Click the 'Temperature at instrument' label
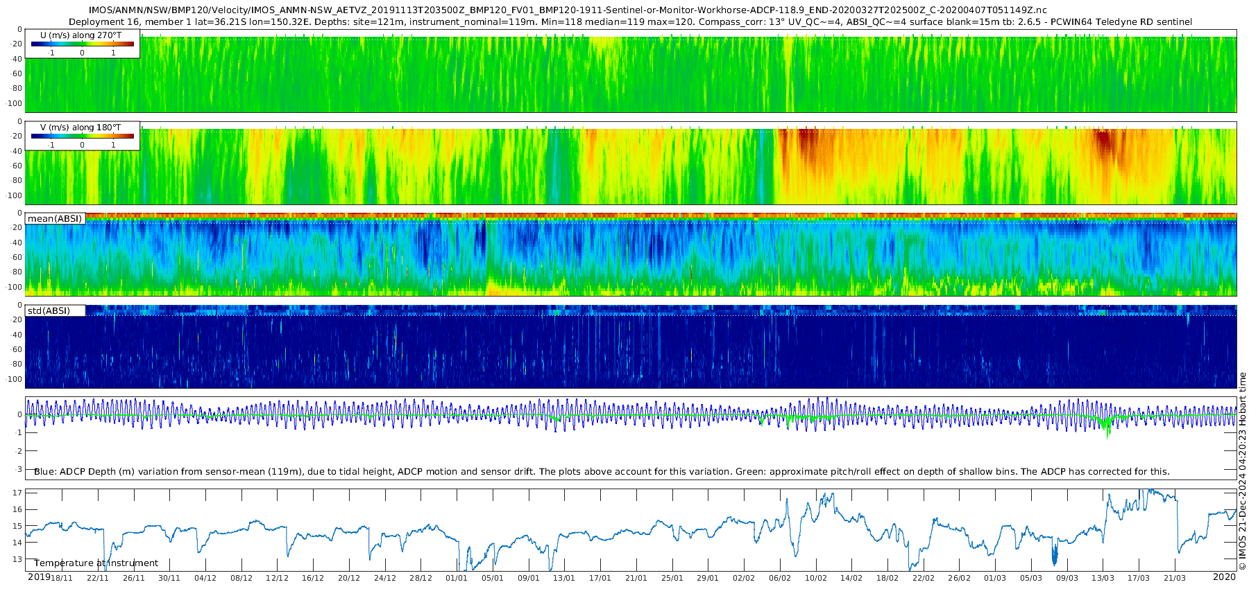1249x589 pixels. point(96,563)
